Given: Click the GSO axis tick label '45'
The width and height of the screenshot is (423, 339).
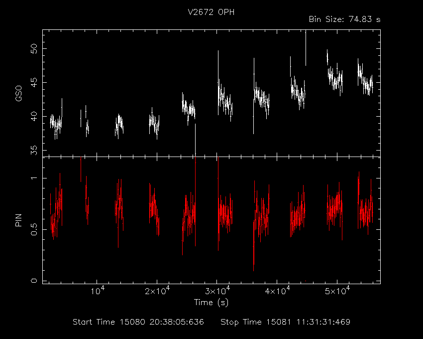Looking at the screenshot, I should (x=34, y=83).
